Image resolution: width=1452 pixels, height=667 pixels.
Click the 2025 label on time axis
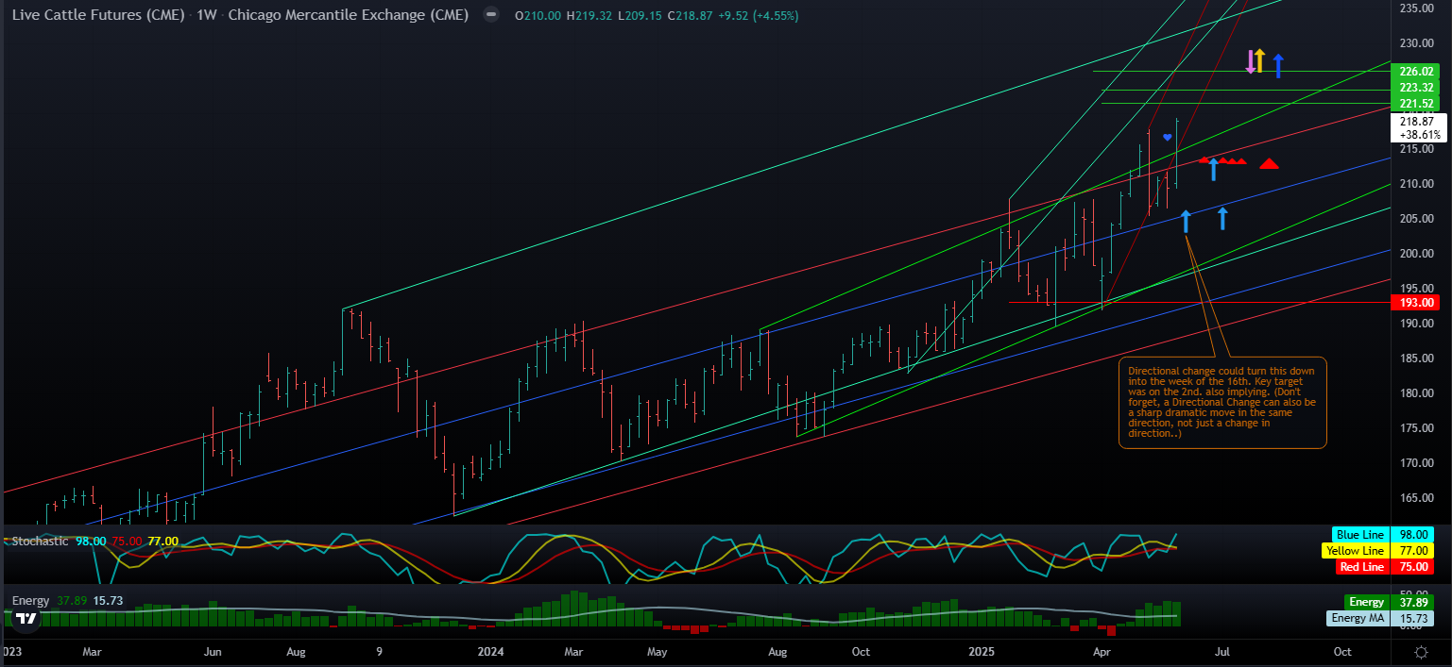coord(982,652)
